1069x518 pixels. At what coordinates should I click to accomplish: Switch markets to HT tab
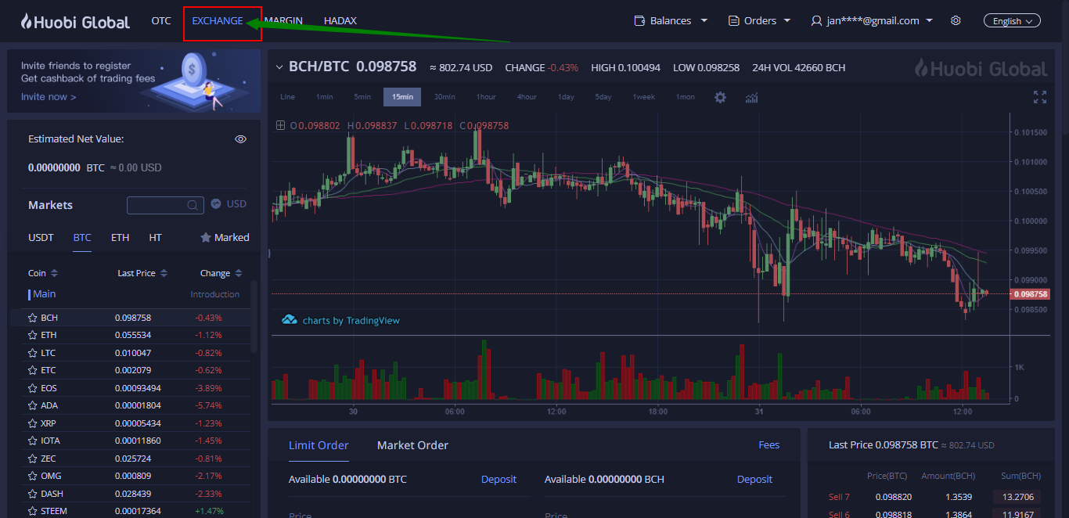(x=156, y=237)
